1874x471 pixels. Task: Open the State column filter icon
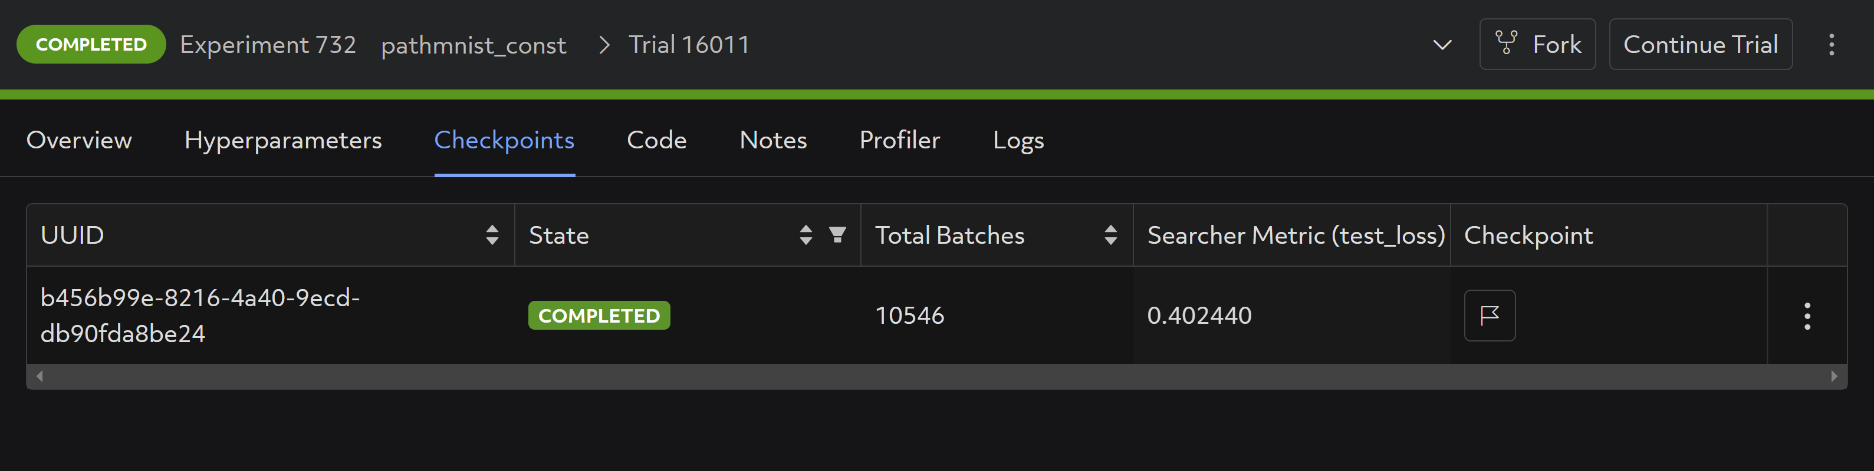click(837, 235)
